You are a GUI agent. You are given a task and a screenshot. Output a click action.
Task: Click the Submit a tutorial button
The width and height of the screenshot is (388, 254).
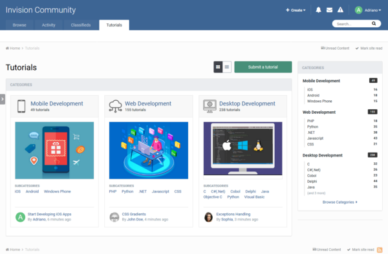(x=263, y=67)
